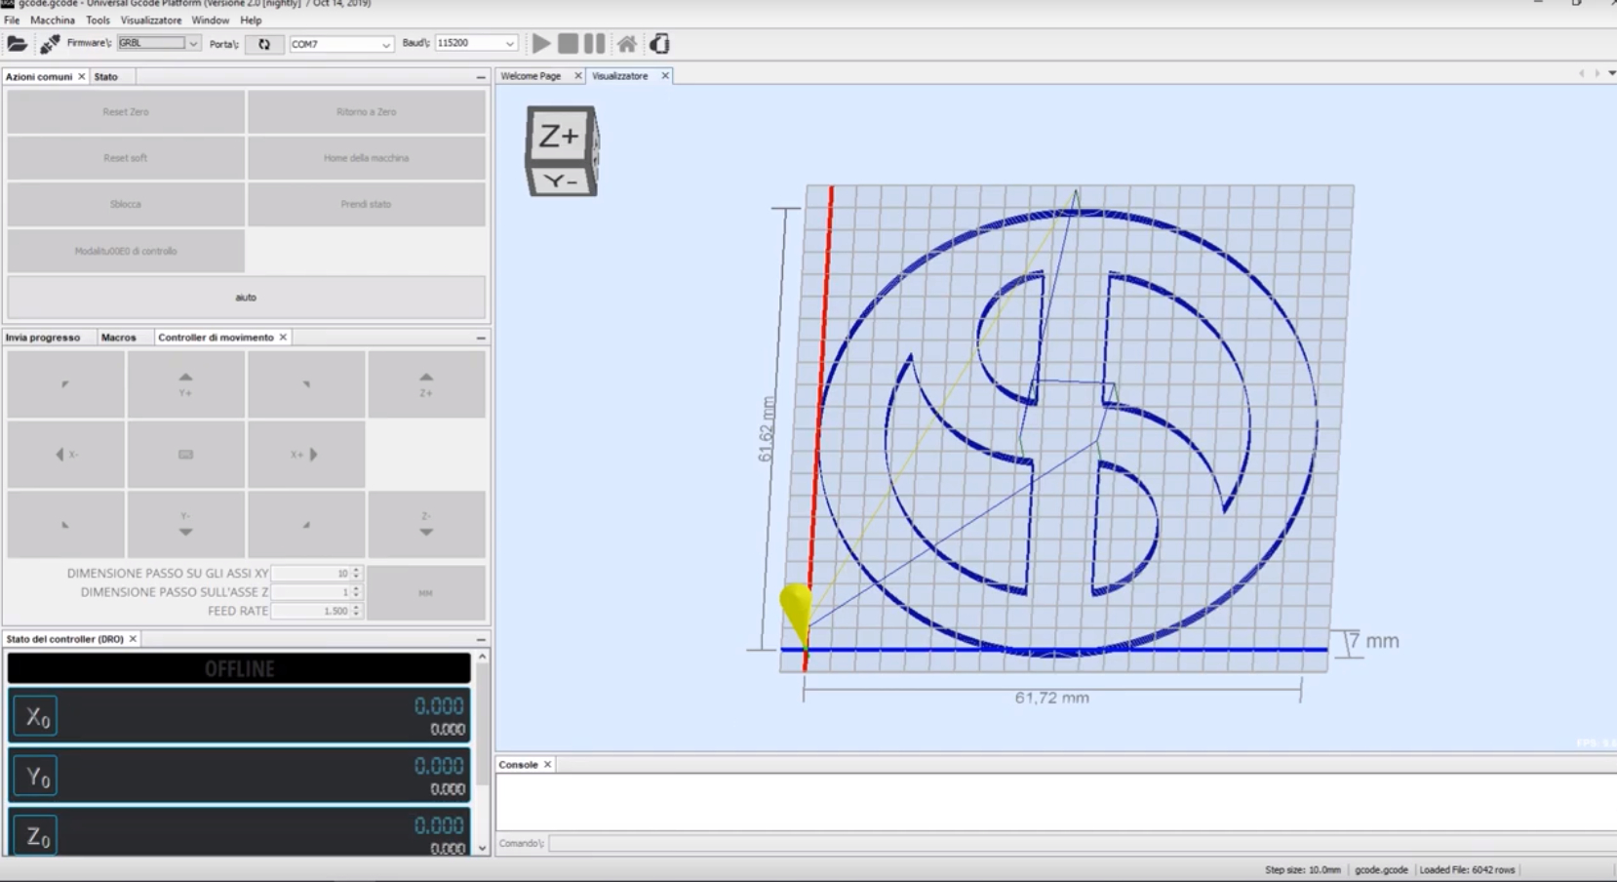Image resolution: width=1617 pixels, height=882 pixels.
Task: Adjust XY step size stepper
Action: point(356,574)
